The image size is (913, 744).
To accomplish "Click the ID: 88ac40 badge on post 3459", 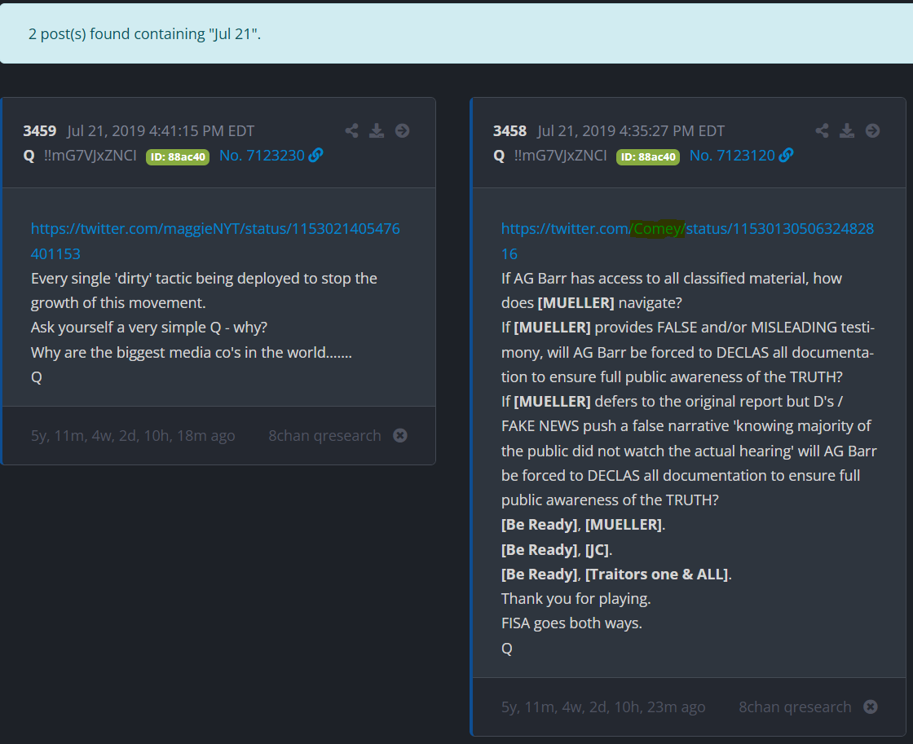I will click(178, 156).
